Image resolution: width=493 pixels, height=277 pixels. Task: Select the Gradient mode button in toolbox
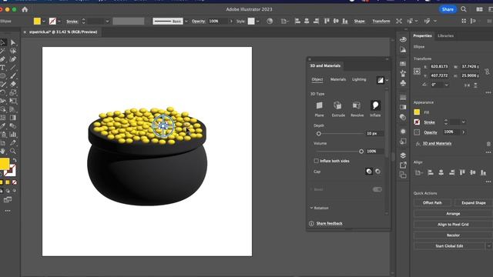pos(8,182)
